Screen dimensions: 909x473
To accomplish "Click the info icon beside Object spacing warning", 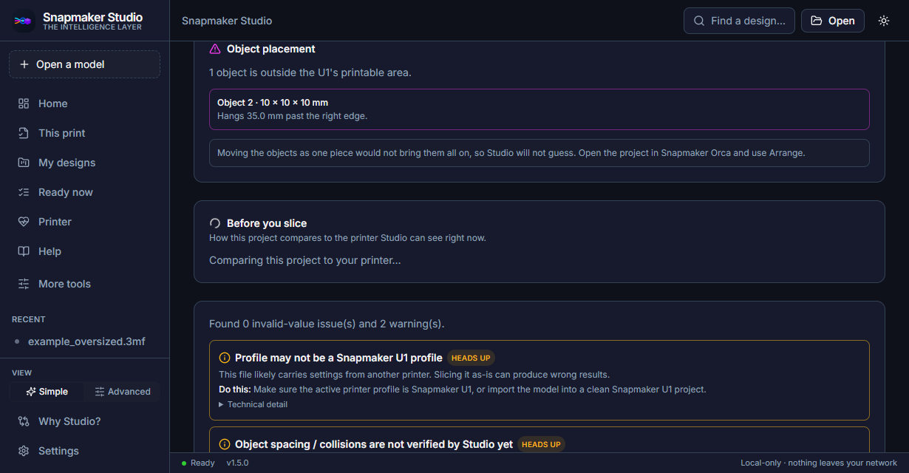I will coord(225,444).
